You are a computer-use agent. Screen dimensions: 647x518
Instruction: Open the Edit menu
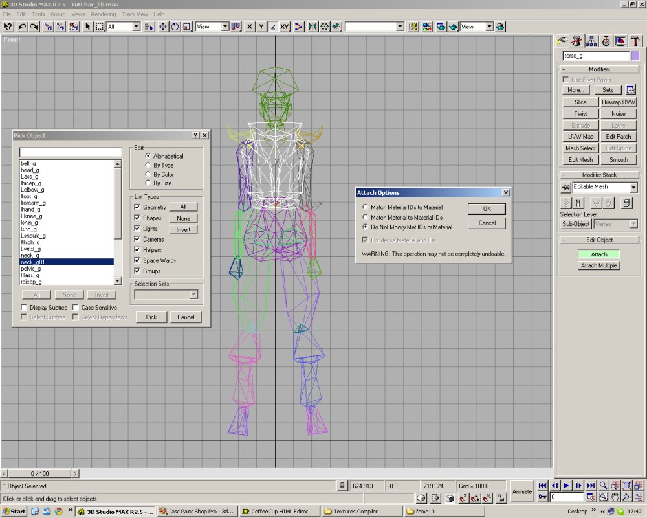pos(21,14)
